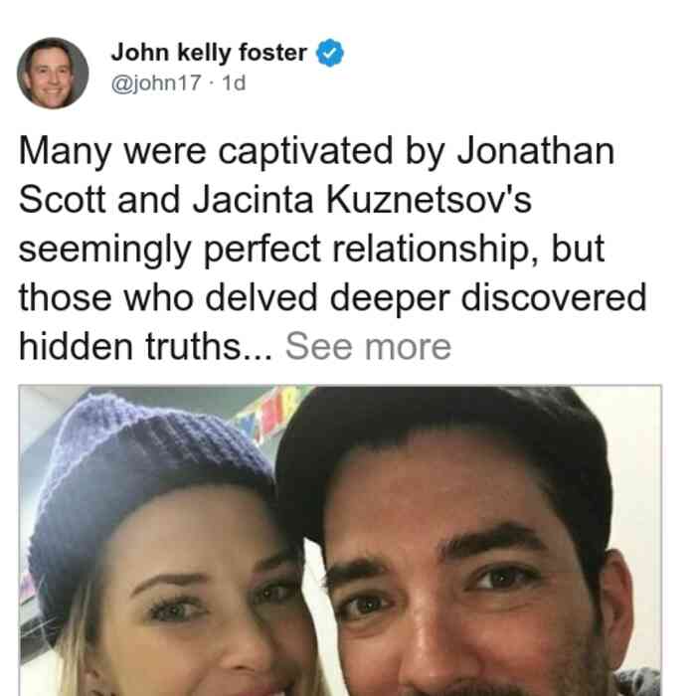Click the words delved deeper

pyautogui.click(x=327, y=298)
